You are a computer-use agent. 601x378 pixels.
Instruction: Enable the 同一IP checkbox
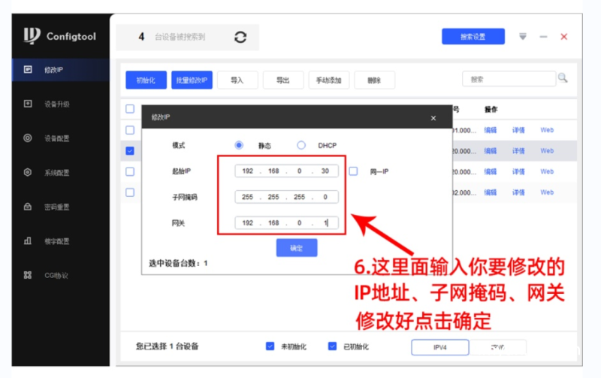tap(353, 171)
